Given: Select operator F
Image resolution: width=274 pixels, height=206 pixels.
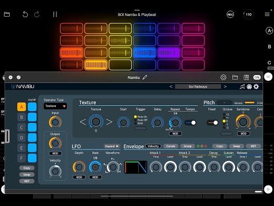Looking at the screenshot, I should coord(22,158).
